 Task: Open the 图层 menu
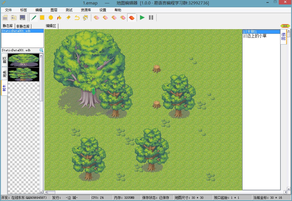pyautogui.click(x=54, y=10)
